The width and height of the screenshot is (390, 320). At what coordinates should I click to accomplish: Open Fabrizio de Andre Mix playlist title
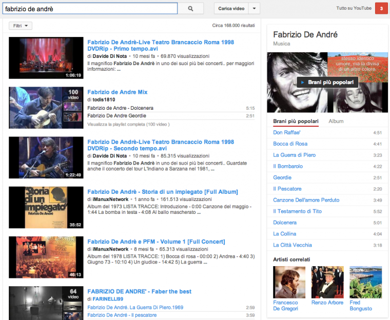[x=118, y=92]
